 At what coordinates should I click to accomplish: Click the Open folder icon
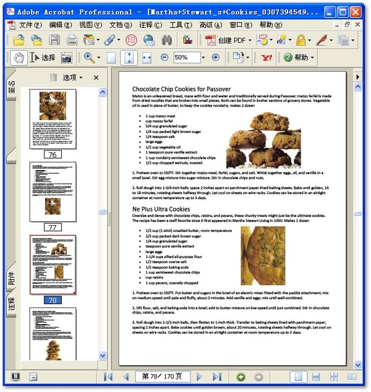19,40
